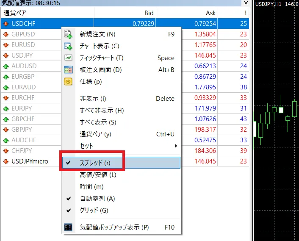Select the EURUSD symbol name
This screenshot has height=241, width=299.
point(23,45)
